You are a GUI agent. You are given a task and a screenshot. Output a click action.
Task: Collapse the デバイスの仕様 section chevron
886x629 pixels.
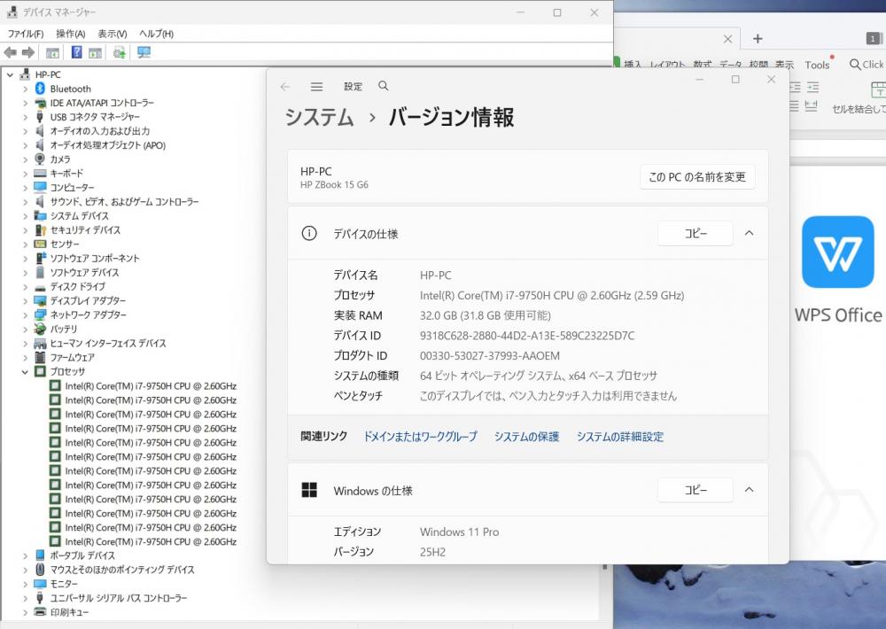[x=750, y=233]
